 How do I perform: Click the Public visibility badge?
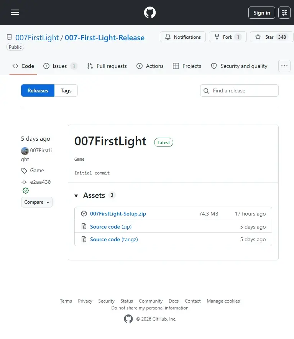click(15, 47)
